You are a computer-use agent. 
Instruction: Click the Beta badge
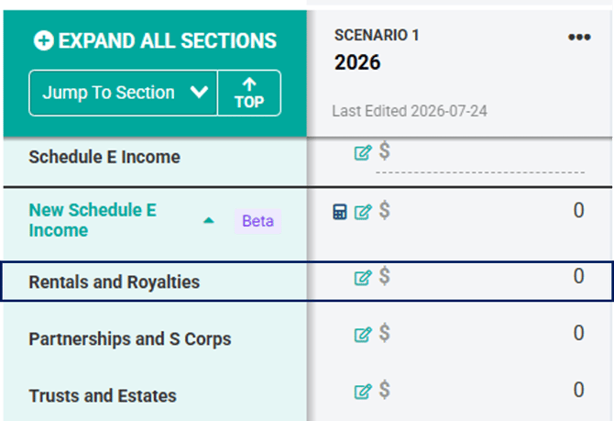[x=258, y=221]
